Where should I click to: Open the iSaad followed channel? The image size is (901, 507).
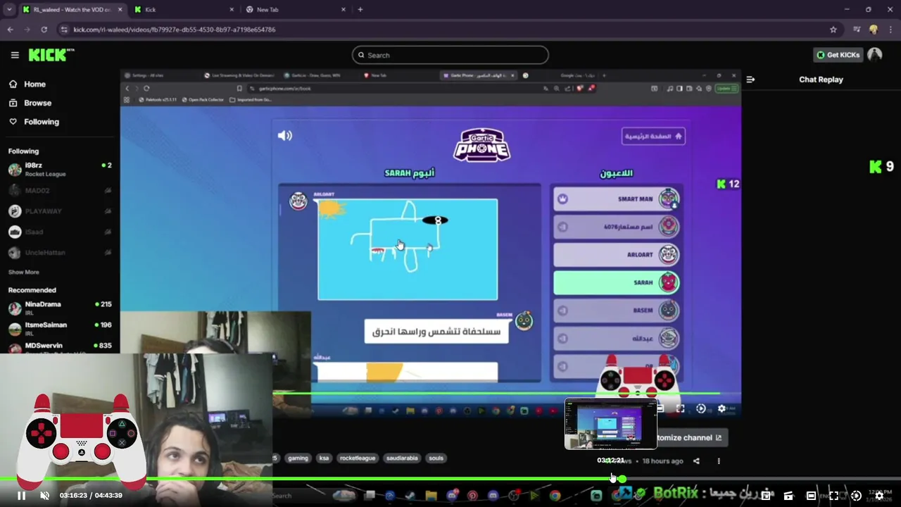pos(60,232)
